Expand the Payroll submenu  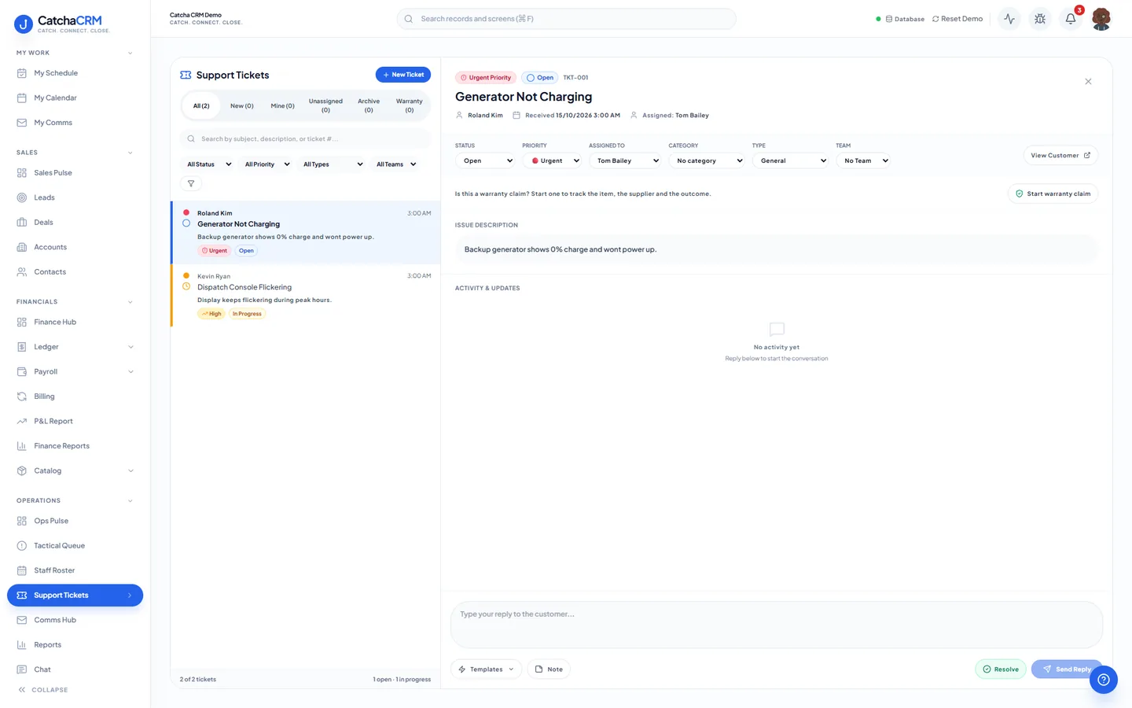click(x=130, y=372)
